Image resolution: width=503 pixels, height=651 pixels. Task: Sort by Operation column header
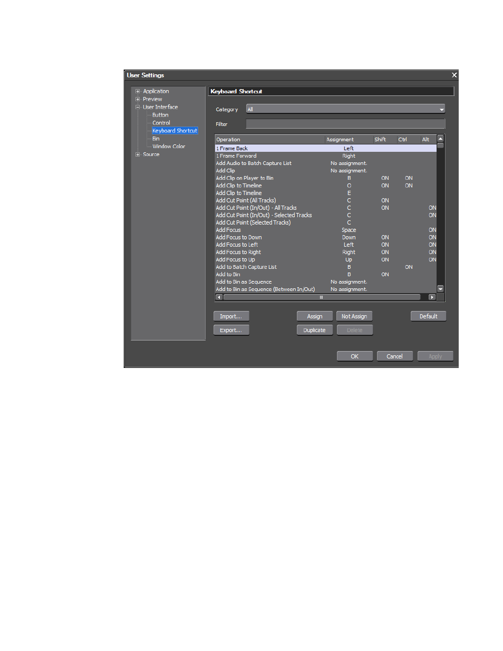click(270, 140)
